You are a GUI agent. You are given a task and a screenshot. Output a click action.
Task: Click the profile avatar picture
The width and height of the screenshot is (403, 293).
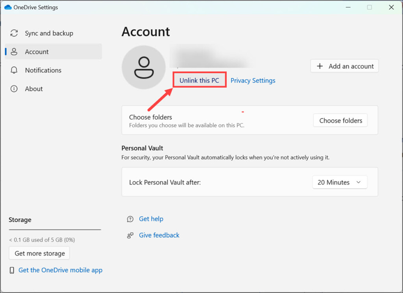tap(144, 68)
